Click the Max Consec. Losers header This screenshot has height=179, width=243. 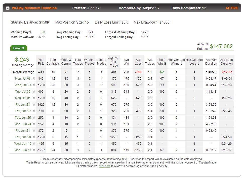pyautogui.click(x=194, y=62)
